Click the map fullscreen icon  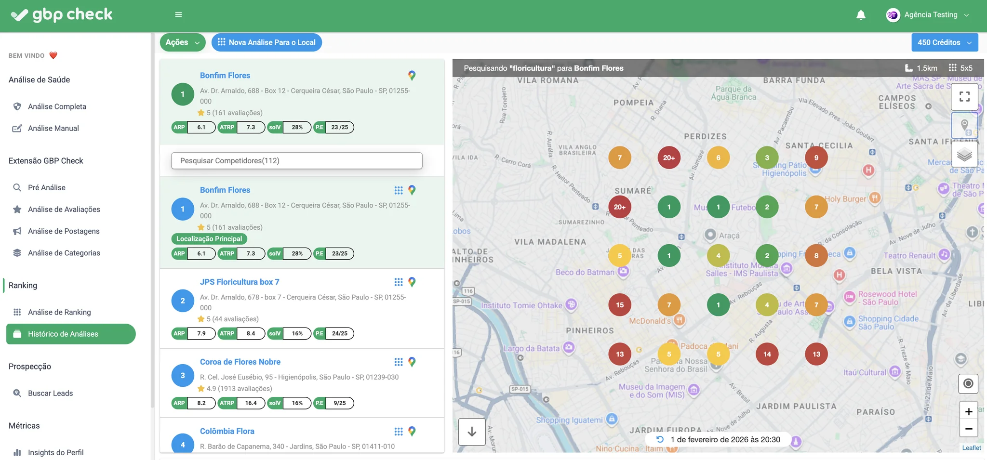point(964,97)
